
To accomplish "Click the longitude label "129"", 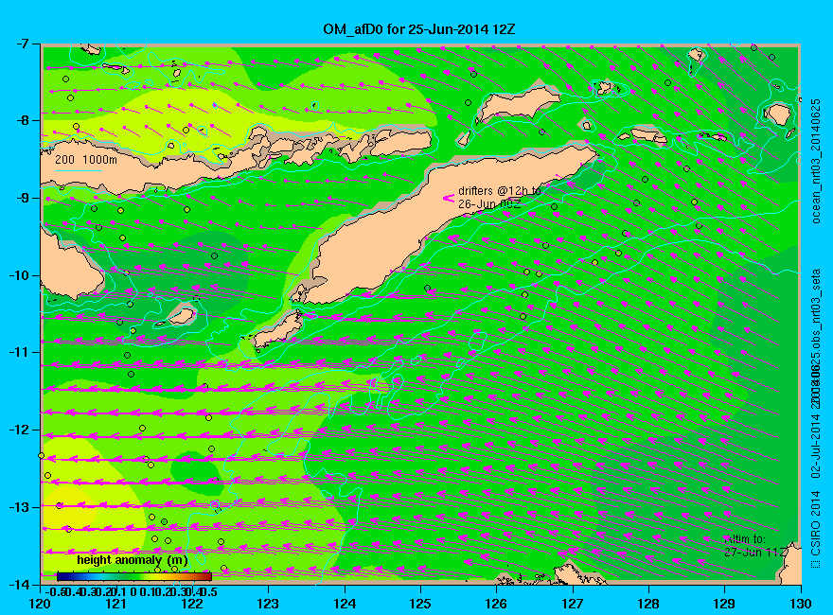I will pos(725,604).
